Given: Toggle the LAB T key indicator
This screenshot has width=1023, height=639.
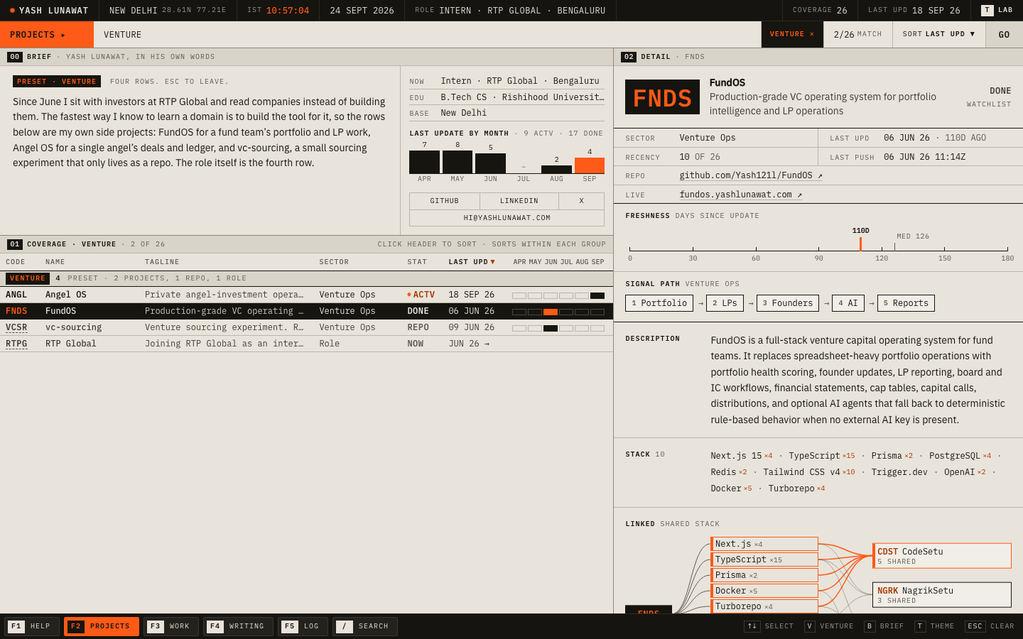Looking at the screenshot, I should pos(997,10).
